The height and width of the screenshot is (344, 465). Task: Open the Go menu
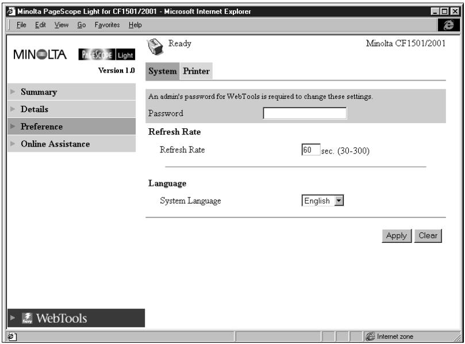point(82,25)
